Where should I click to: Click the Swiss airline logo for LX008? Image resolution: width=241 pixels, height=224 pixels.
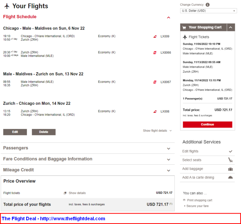[155, 112]
